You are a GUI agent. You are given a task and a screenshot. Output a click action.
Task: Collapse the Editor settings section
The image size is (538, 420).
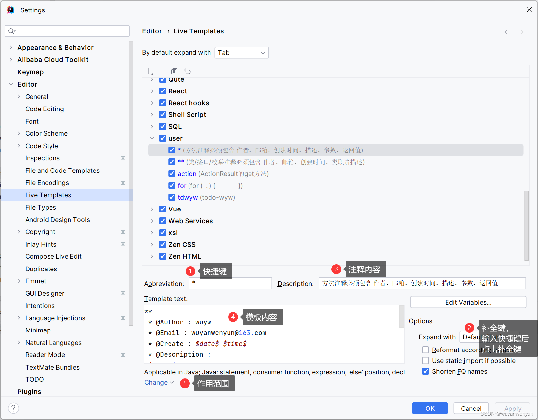(11, 84)
